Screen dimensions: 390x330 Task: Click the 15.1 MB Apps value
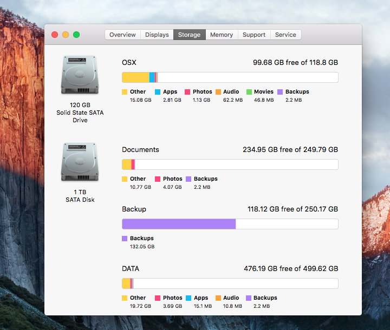coord(203,306)
